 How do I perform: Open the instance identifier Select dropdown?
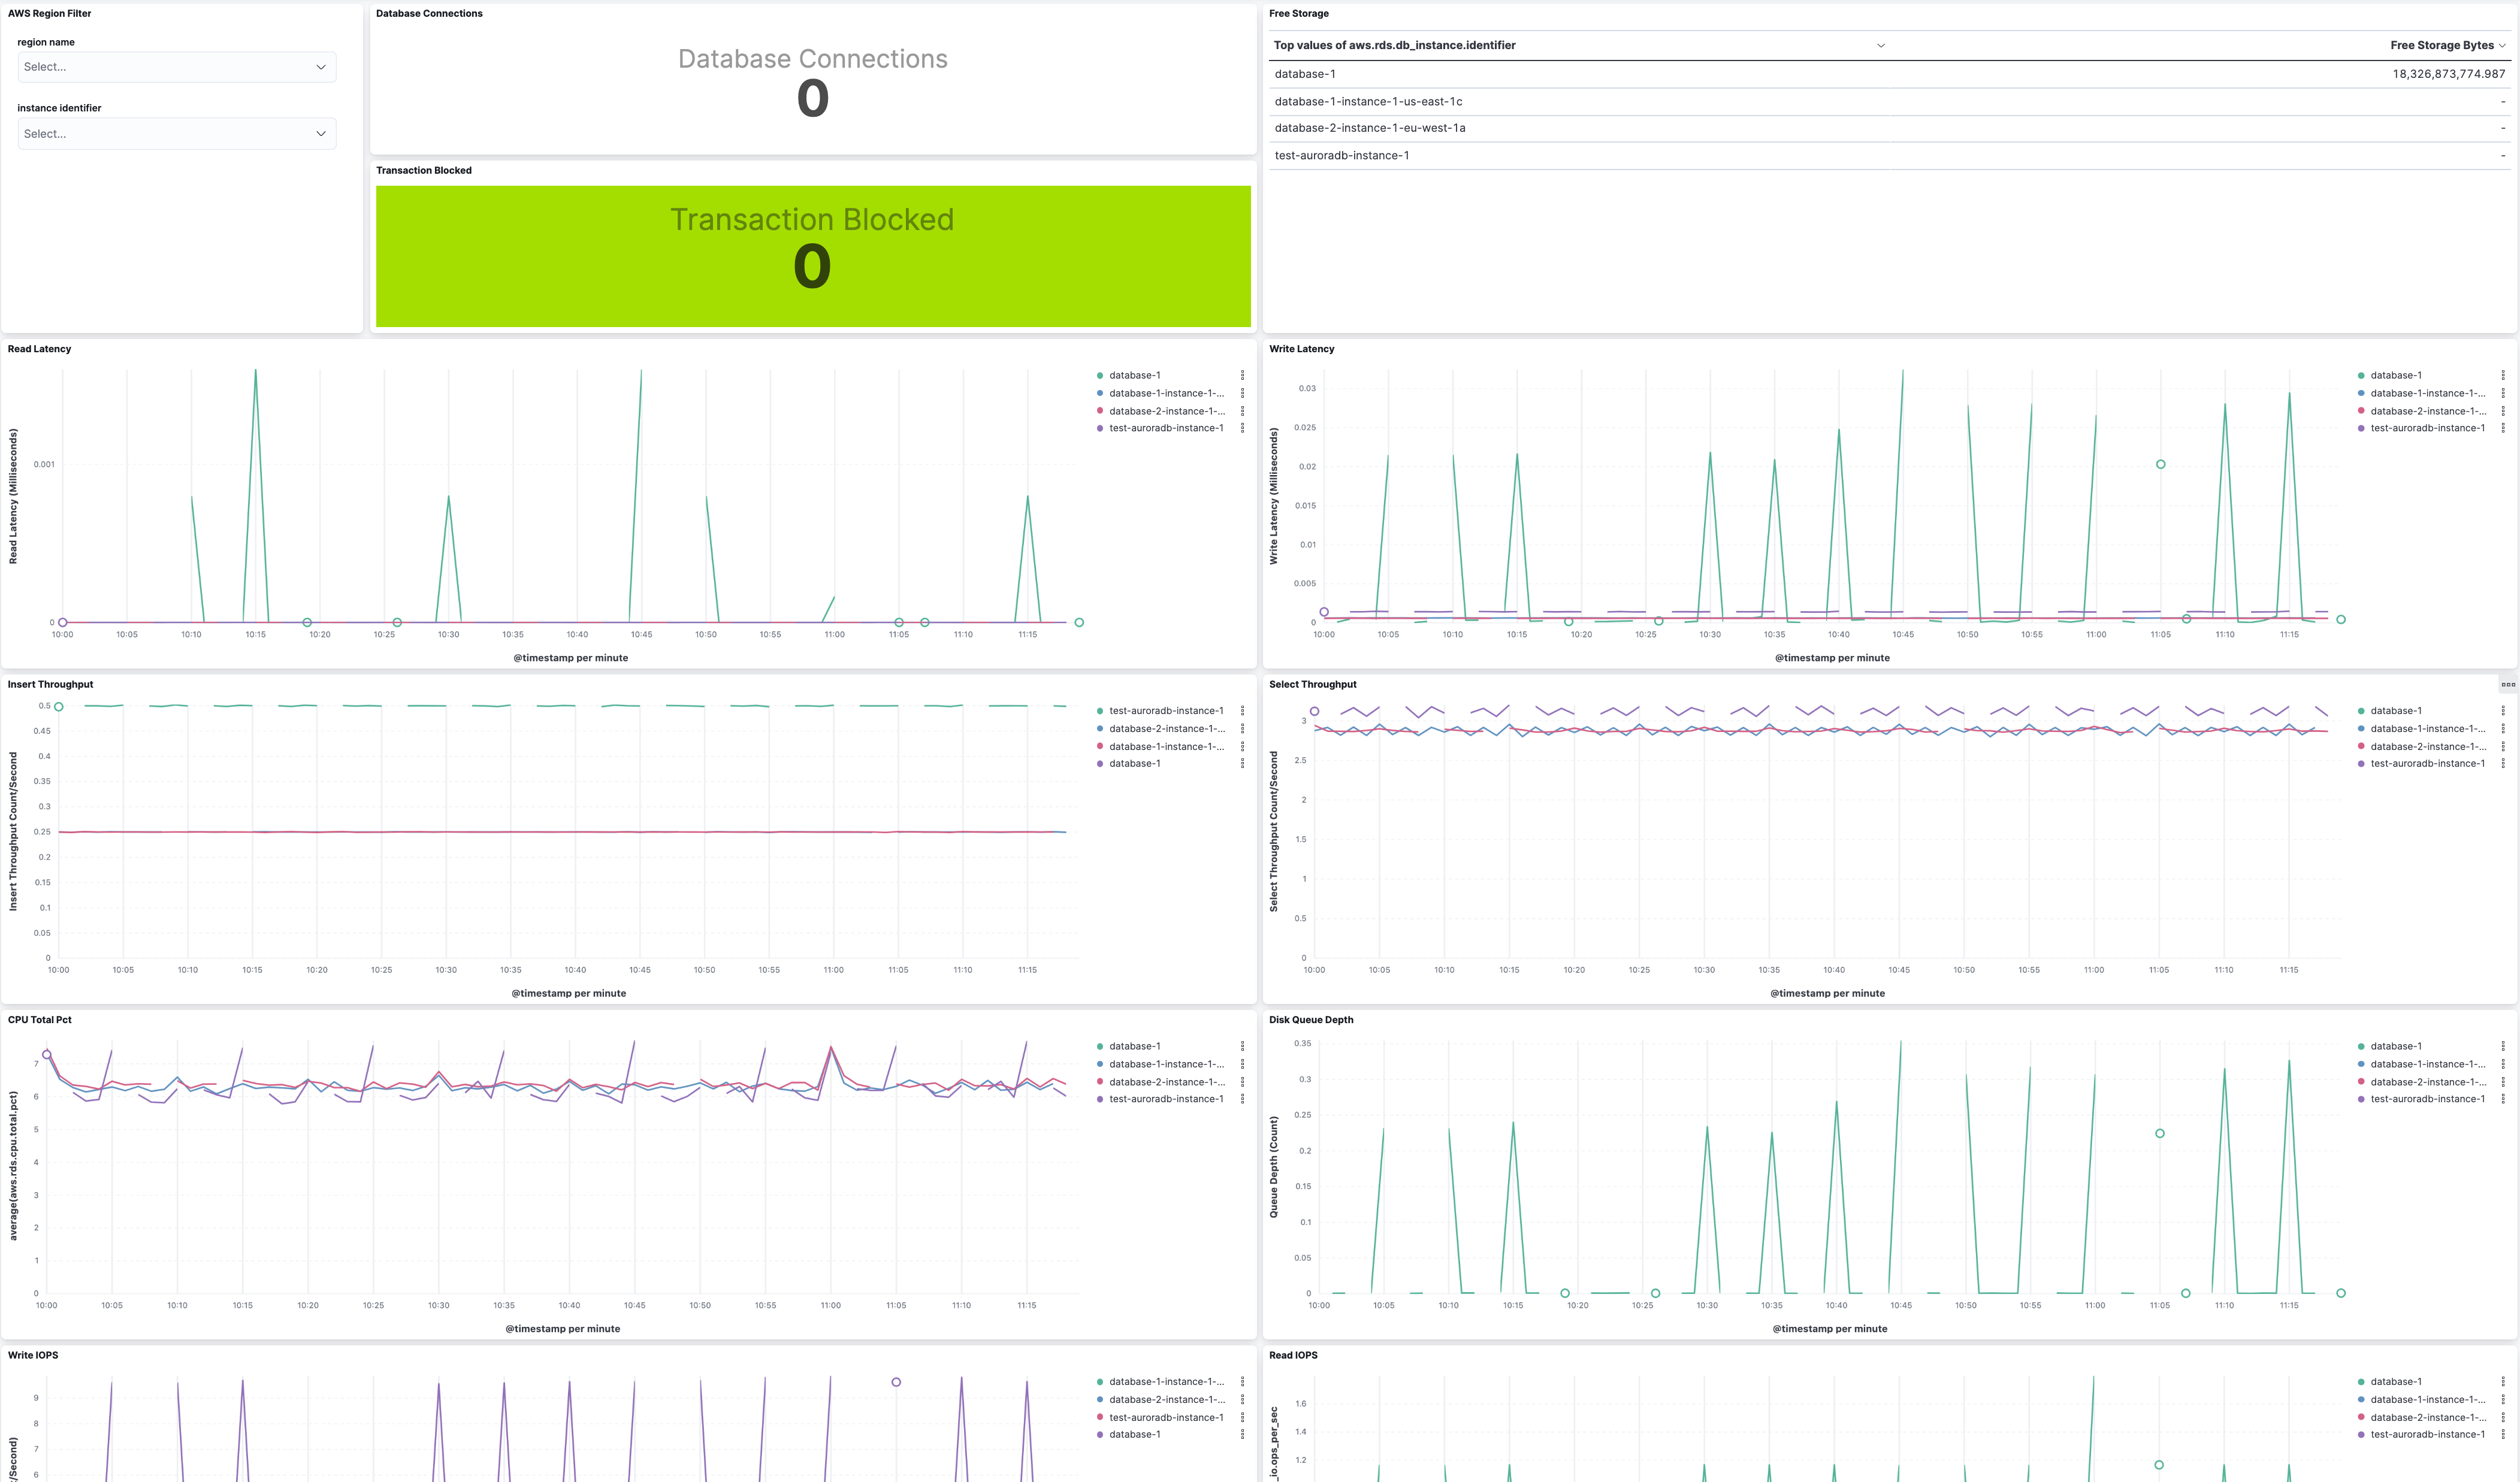click(x=176, y=133)
